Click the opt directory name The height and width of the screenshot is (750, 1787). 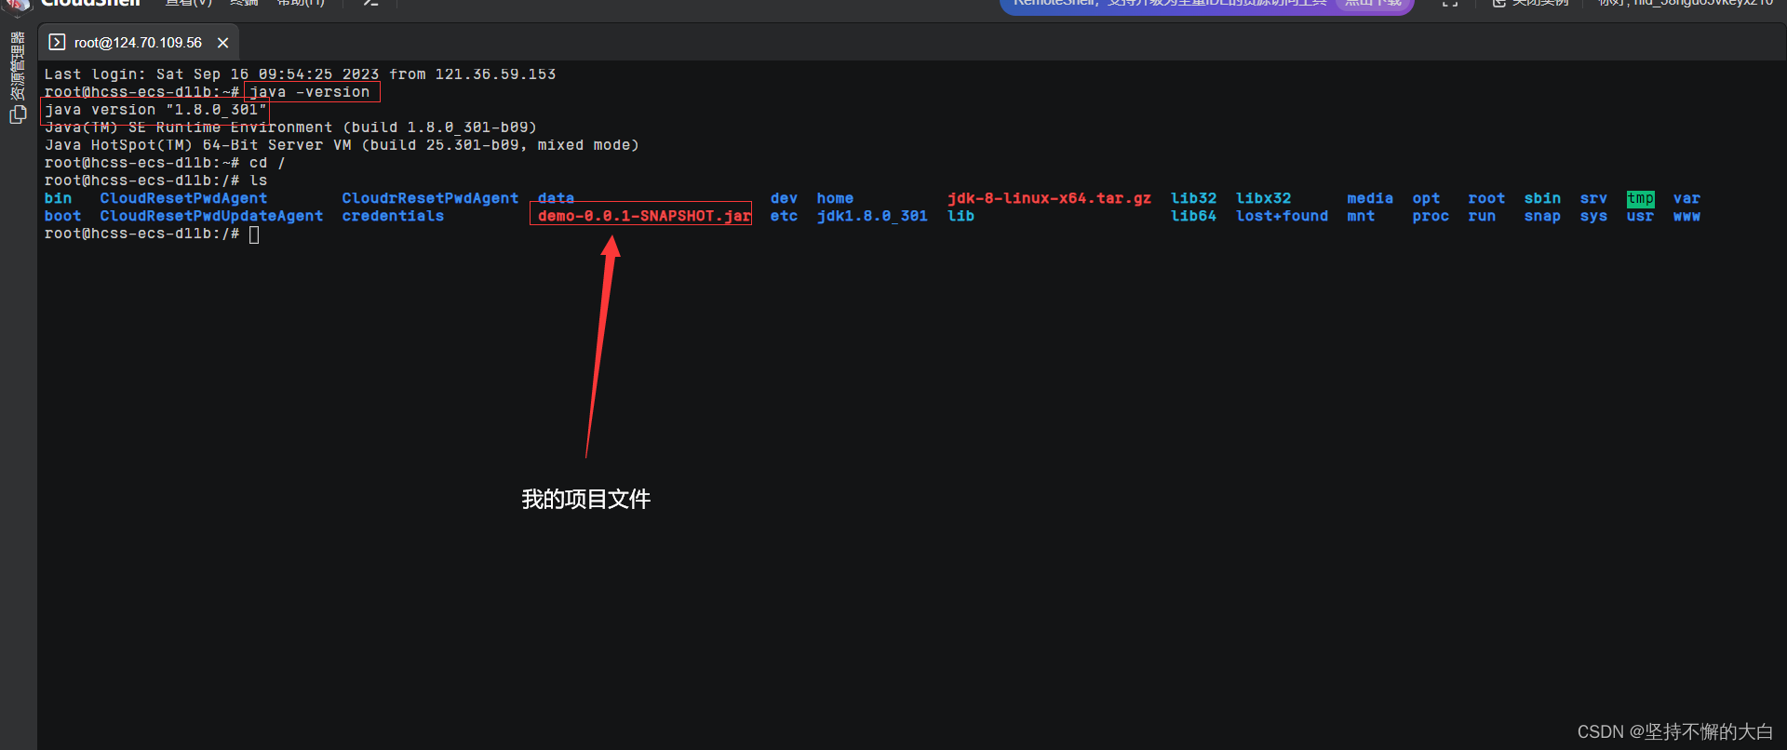pyautogui.click(x=1426, y=198)
